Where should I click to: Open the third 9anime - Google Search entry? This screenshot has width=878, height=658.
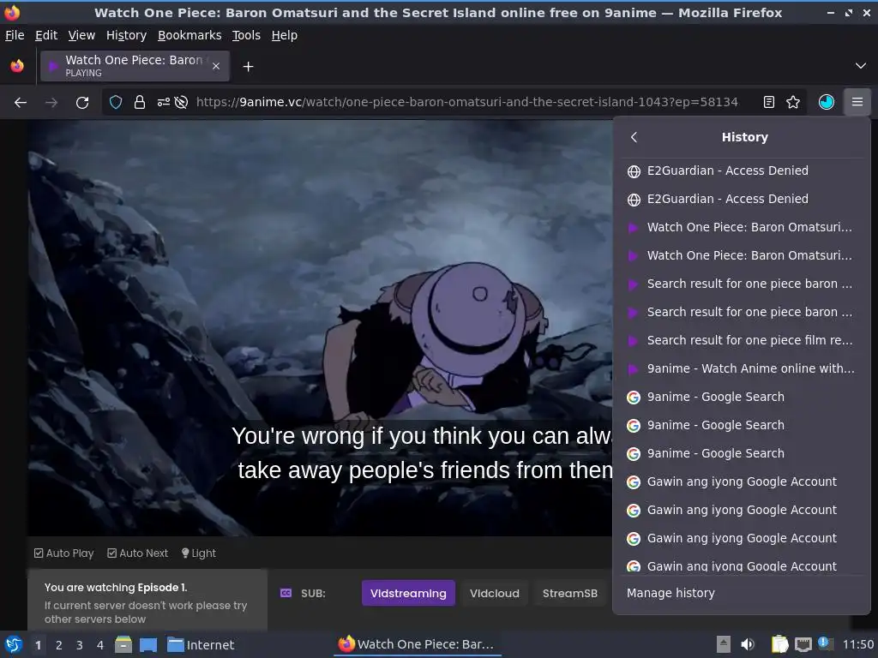[742, 453]
